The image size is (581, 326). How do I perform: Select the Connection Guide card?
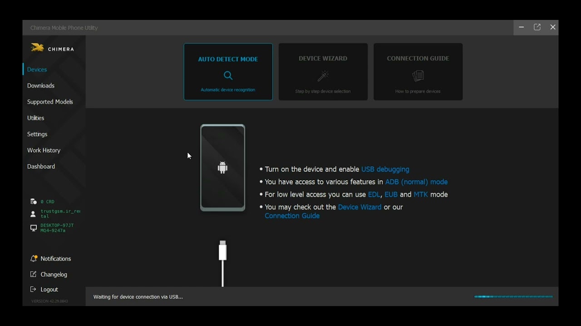click(418, 72)
